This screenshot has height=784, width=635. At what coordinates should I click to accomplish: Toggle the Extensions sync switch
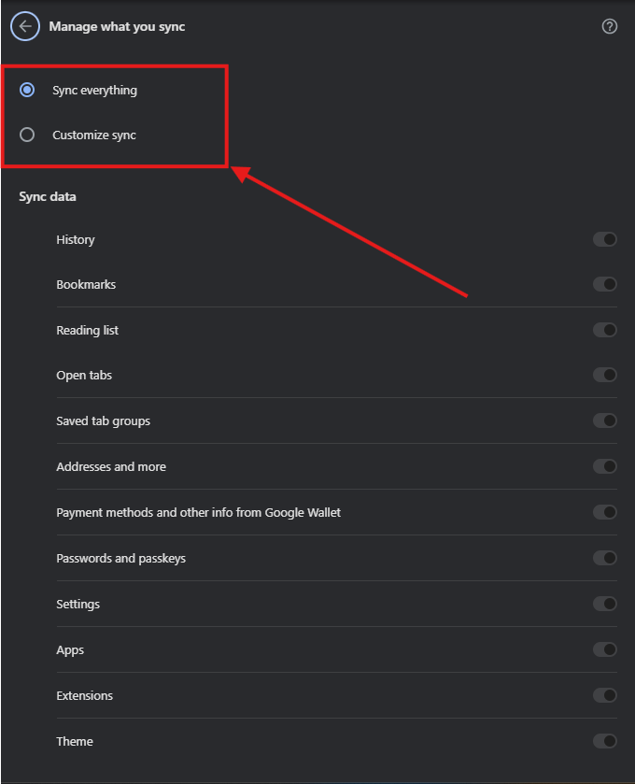(604, 695)
